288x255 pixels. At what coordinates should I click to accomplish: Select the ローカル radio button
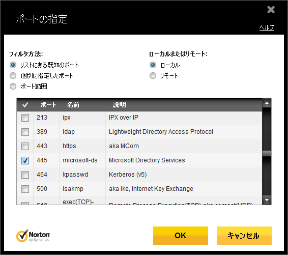click(x=153, y=65)
